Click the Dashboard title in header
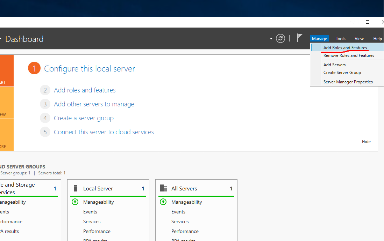Image resolution: width=384 pixels, height=241 pixels. [x=24, y=39]
